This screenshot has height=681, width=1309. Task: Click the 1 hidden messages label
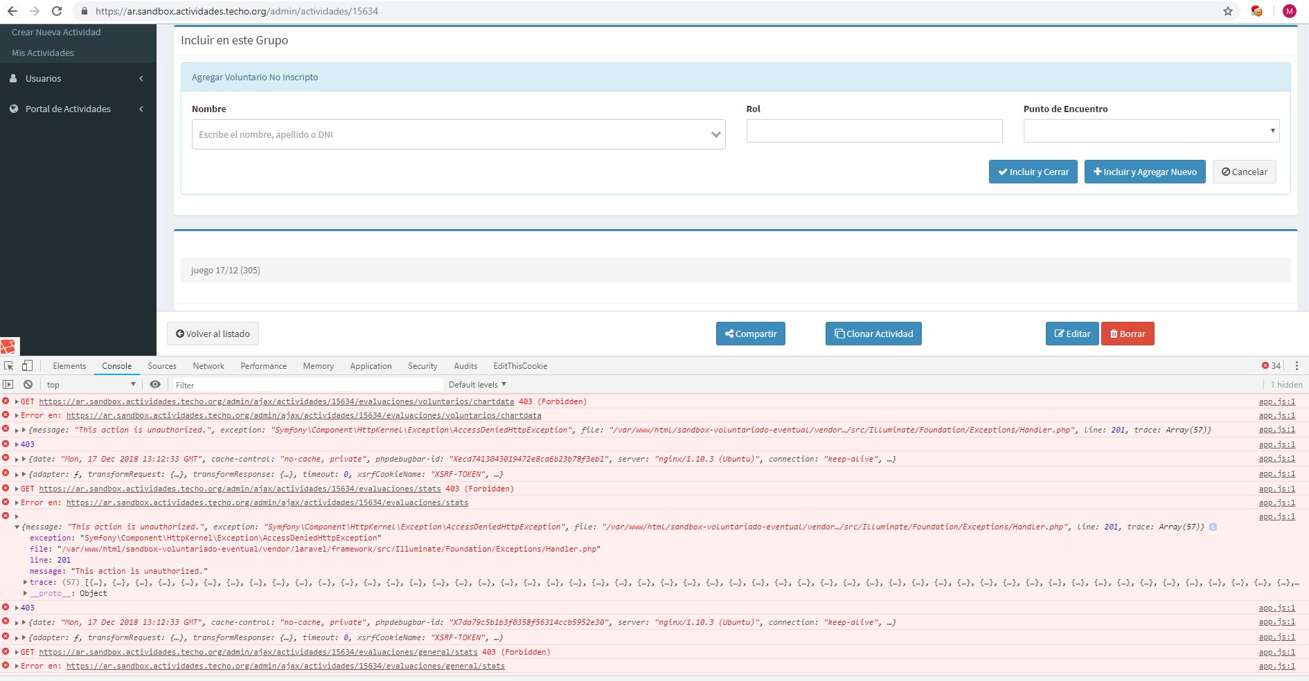pyautogui.click(x=1286, y=384)
